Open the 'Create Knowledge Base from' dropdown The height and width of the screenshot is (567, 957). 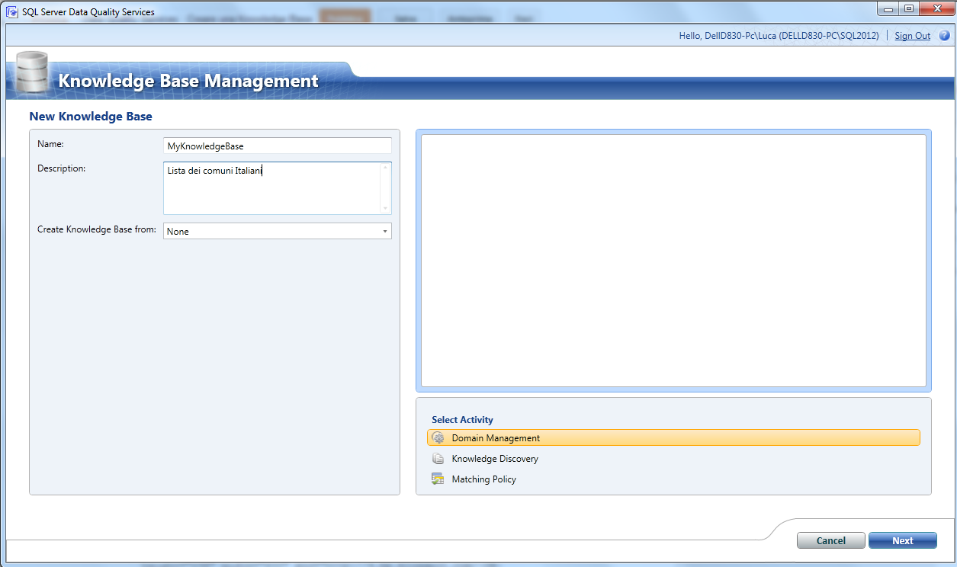point(385,231)
